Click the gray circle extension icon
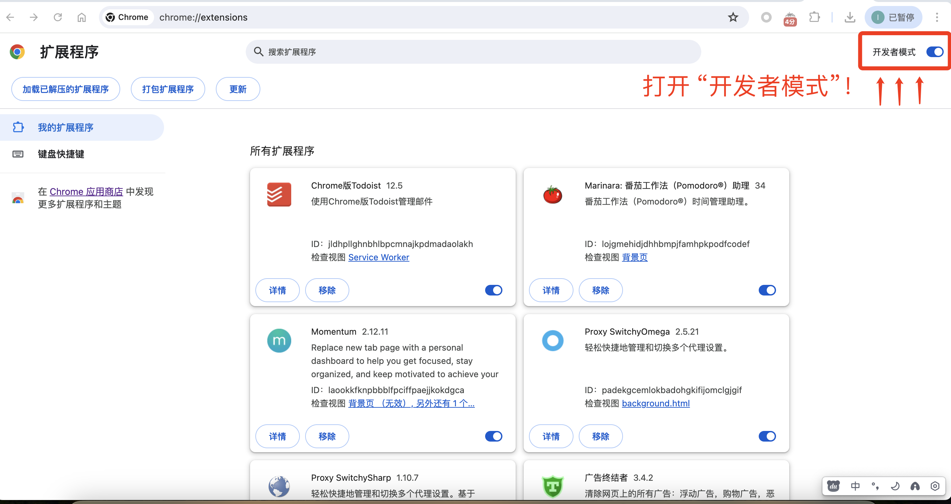 pyautogui.click(x=766, y=17)
